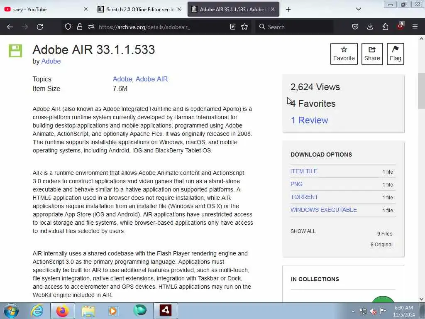Select the Adobe AIR 33.1.1.533 tab

tap(233, 9)
